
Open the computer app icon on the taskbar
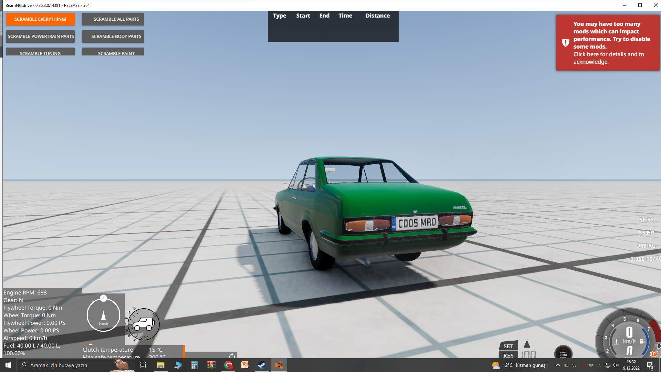(178, 365)
